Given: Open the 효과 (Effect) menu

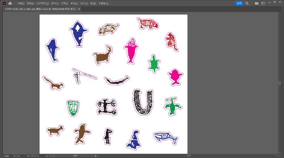Looking at the screenshot, I should coord(75,3).
